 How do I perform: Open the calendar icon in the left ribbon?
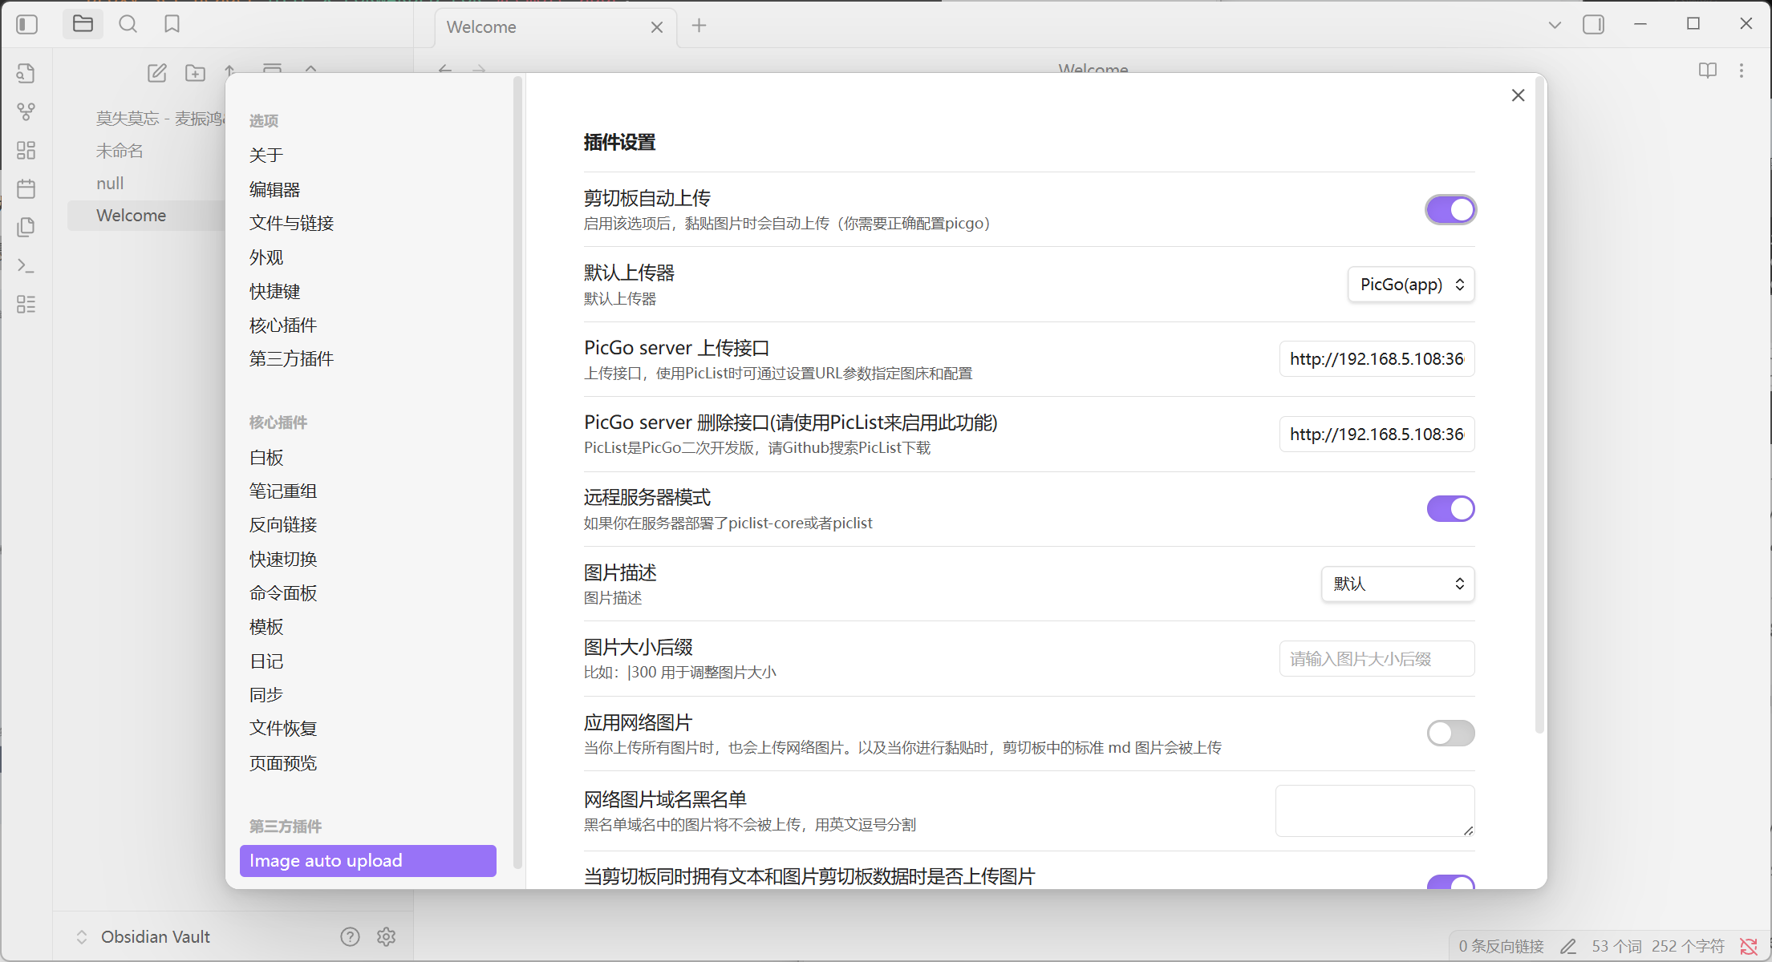click(x=26, y=188)
